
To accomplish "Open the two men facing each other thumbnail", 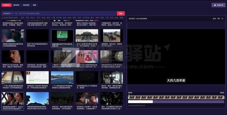I will [87, 98].
